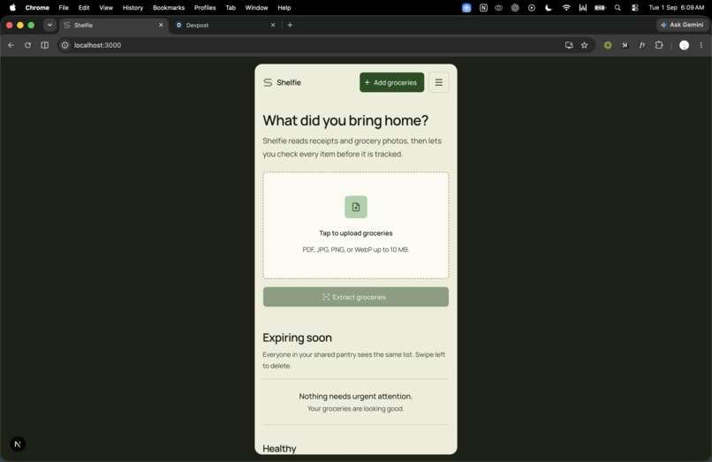712x462 pixels.
Task: Open the Tab menu
Action: 231,7
